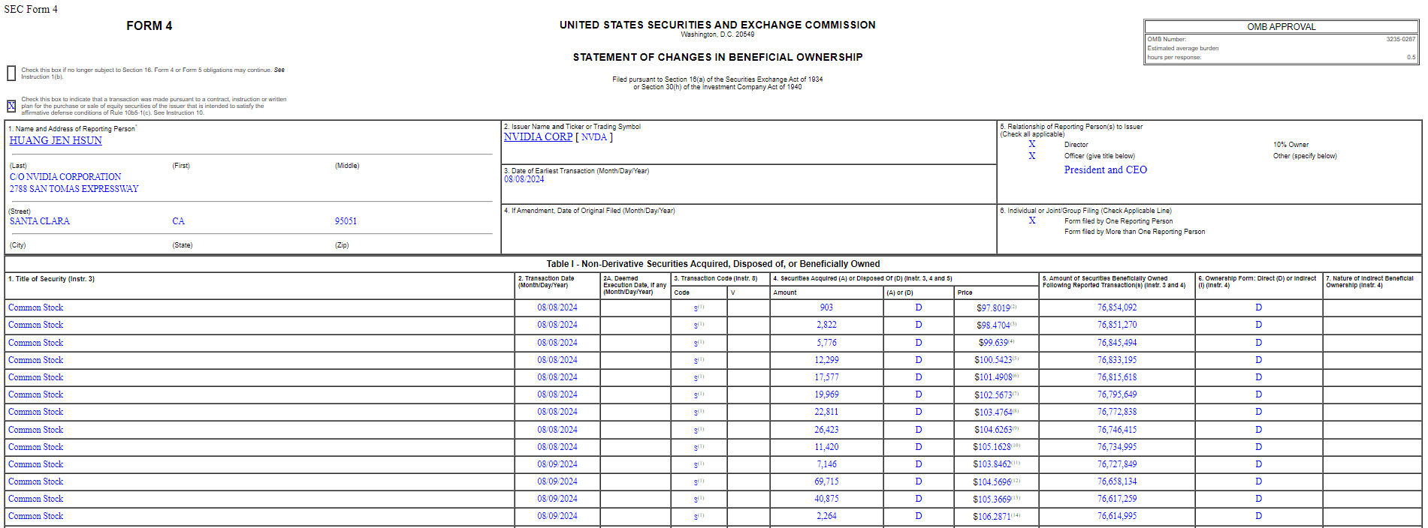Click the 'CA' state value
Viewport: 1428px width, 528px height.
[x=178, y=221]
